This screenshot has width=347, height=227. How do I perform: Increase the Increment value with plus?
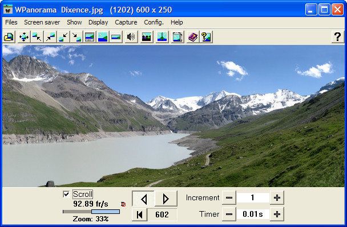tap(277, 197)
